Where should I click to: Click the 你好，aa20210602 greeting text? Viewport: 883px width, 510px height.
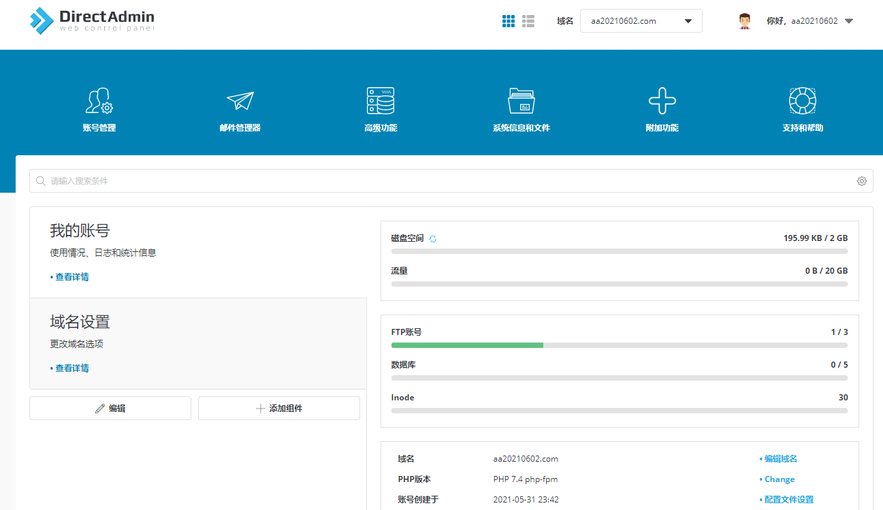click(802, 21)
